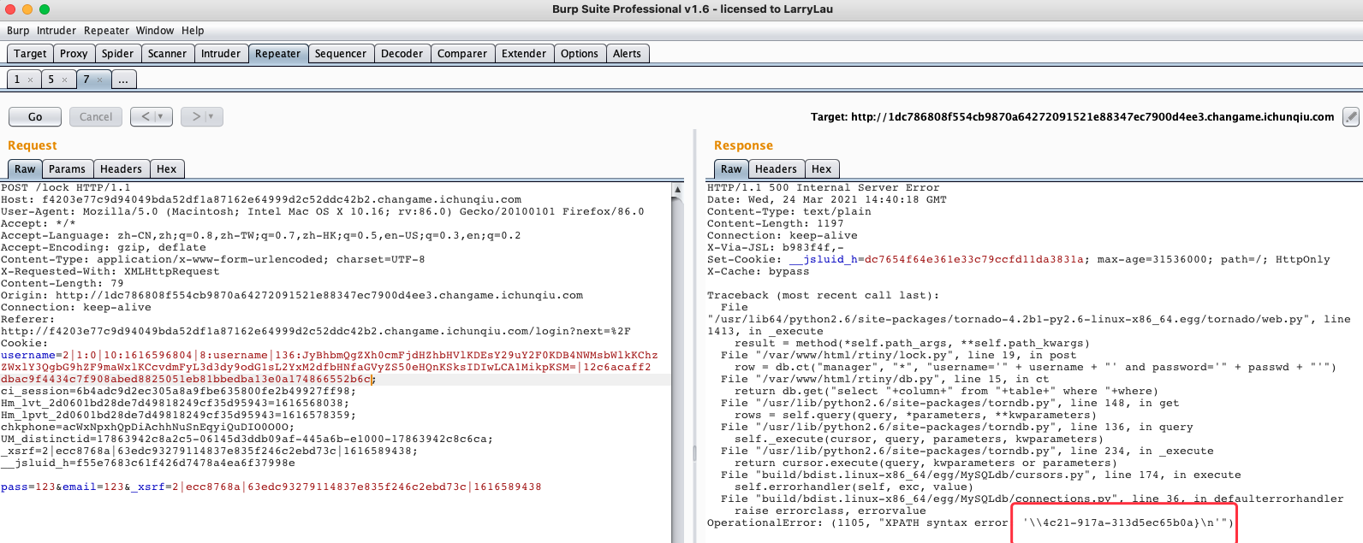This screenshot has height=543, width=1363.
Task: Select the Repeater tool tab
Action: pyautogui.click(x=278, y=53)
